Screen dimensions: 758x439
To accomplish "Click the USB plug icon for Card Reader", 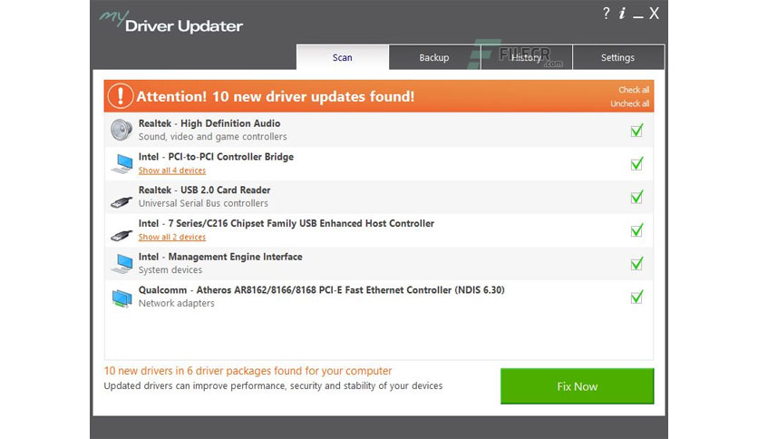I will point(121,201).
